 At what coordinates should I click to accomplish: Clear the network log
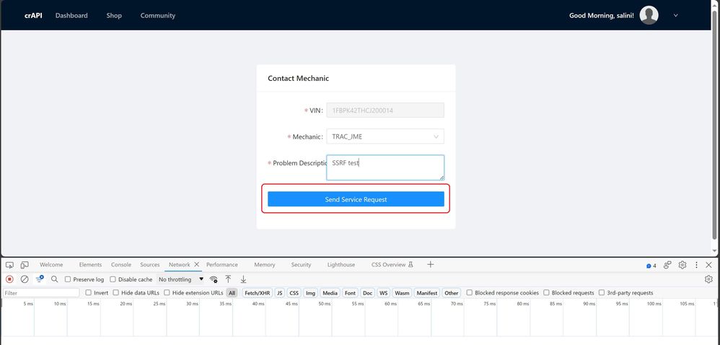click(25, 279)
